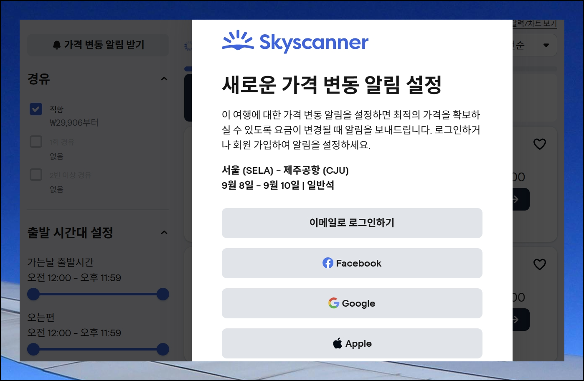Sign in with Apple button
584x381 pixels.
click(352, 343)
